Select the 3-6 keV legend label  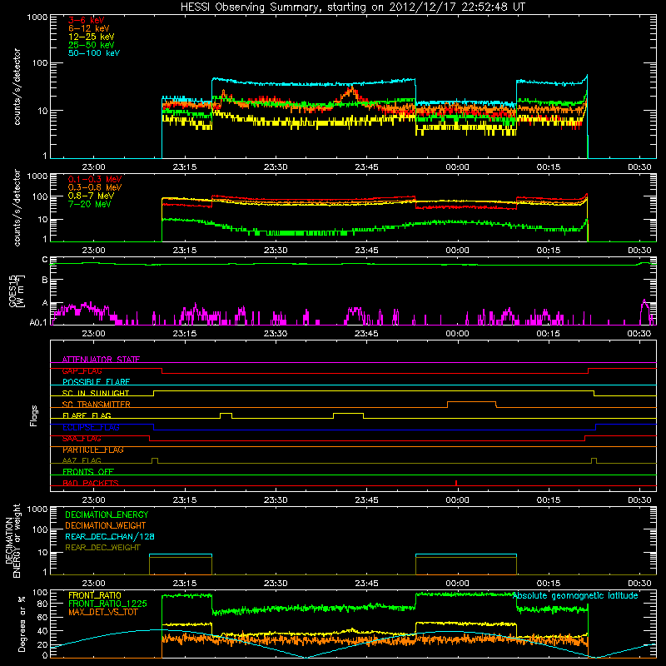(86, 20)
